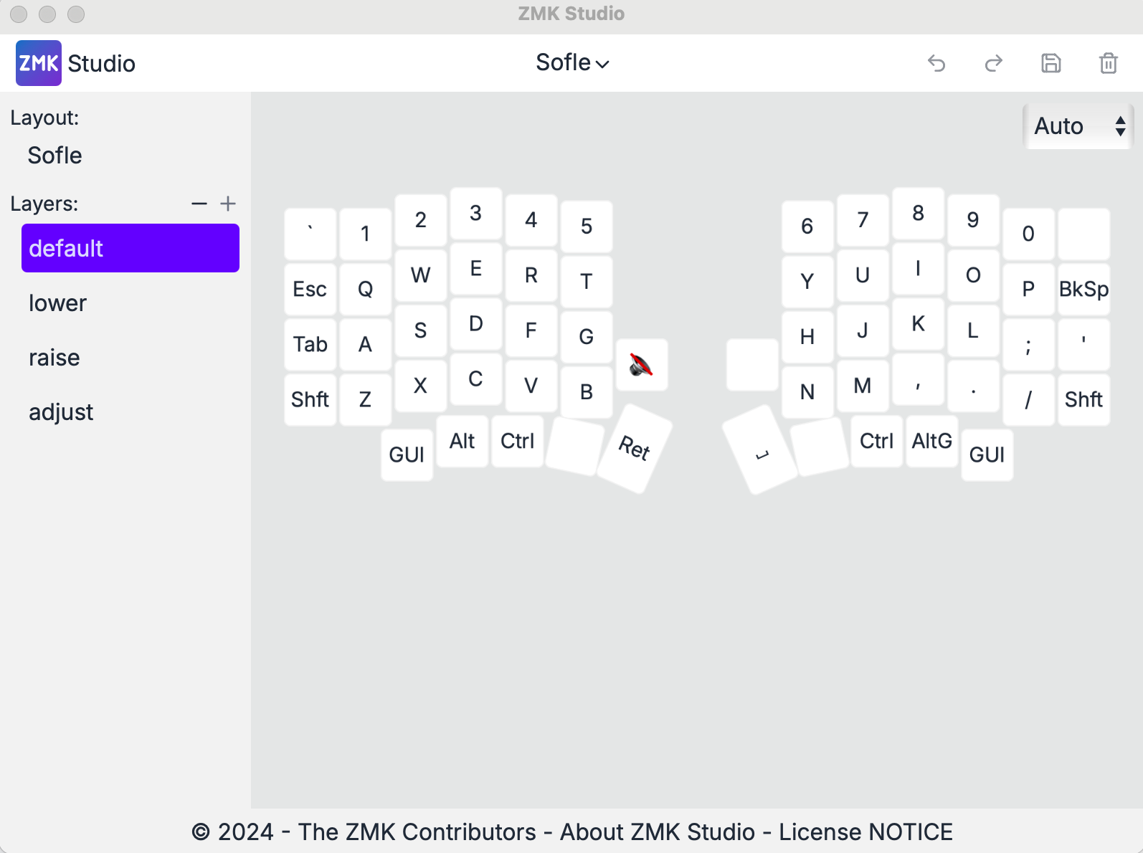Screen dimensions: 1143x853
Task: Open the Sofle keyboard dropdown
Action: 571,63
